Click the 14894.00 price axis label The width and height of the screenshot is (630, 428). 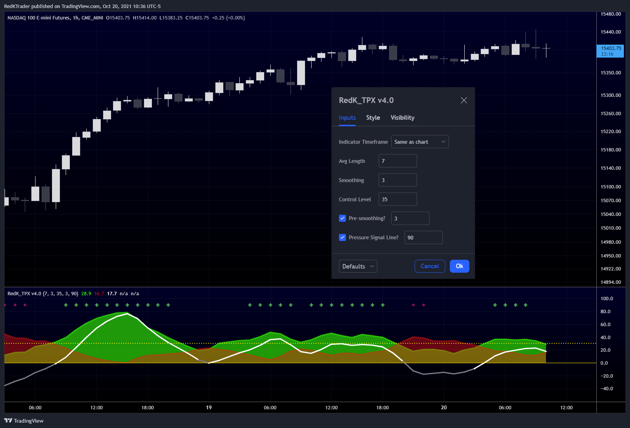[x=611, y=282]
